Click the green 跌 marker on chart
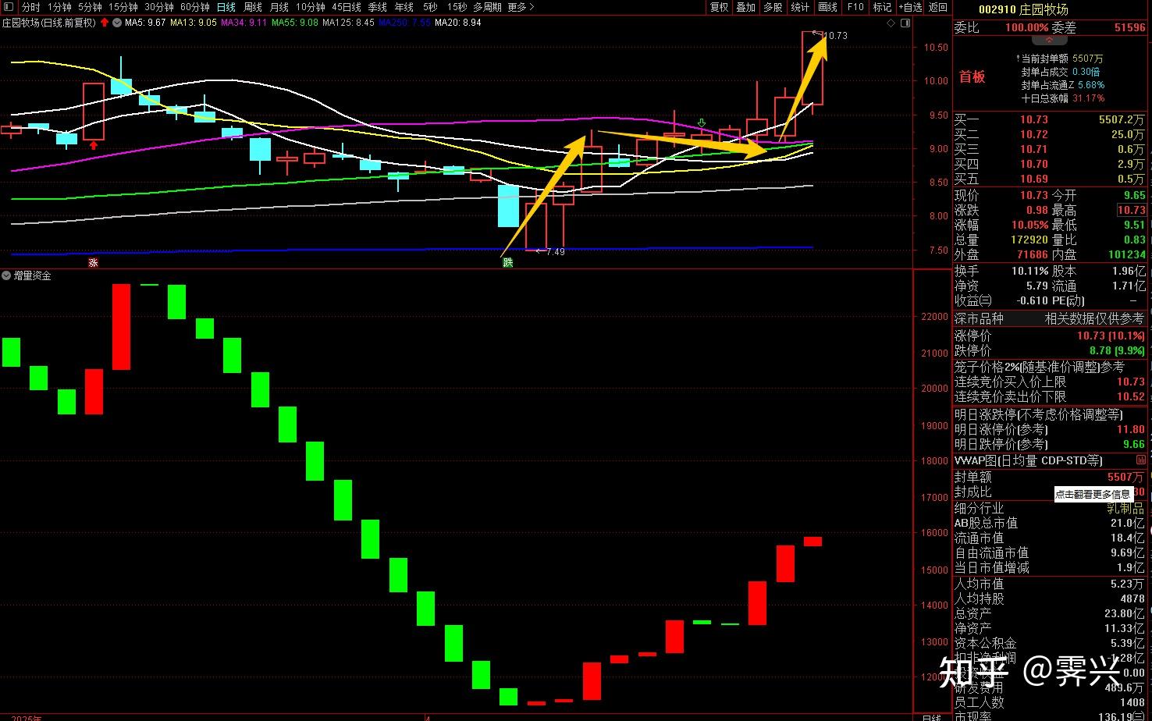 (508, 262)
